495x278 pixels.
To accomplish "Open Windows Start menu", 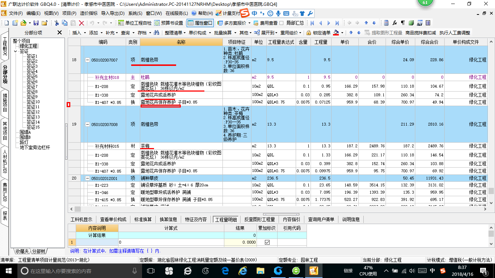I will (x=8, y=270).
